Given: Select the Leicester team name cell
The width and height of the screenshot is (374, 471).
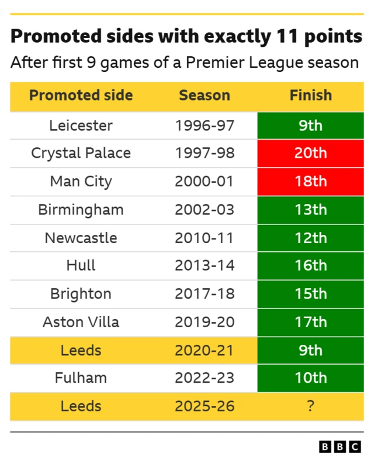Looking at the screenshot, I should [x=81, y=125].
